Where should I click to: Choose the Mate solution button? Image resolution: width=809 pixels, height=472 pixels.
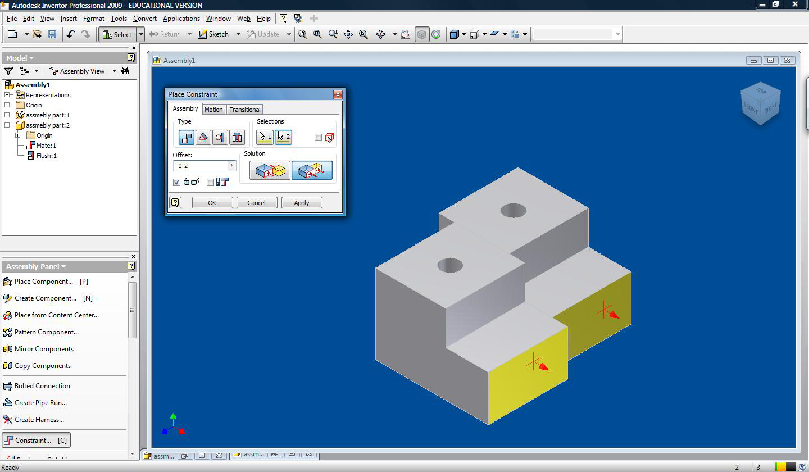click(270, 170)
